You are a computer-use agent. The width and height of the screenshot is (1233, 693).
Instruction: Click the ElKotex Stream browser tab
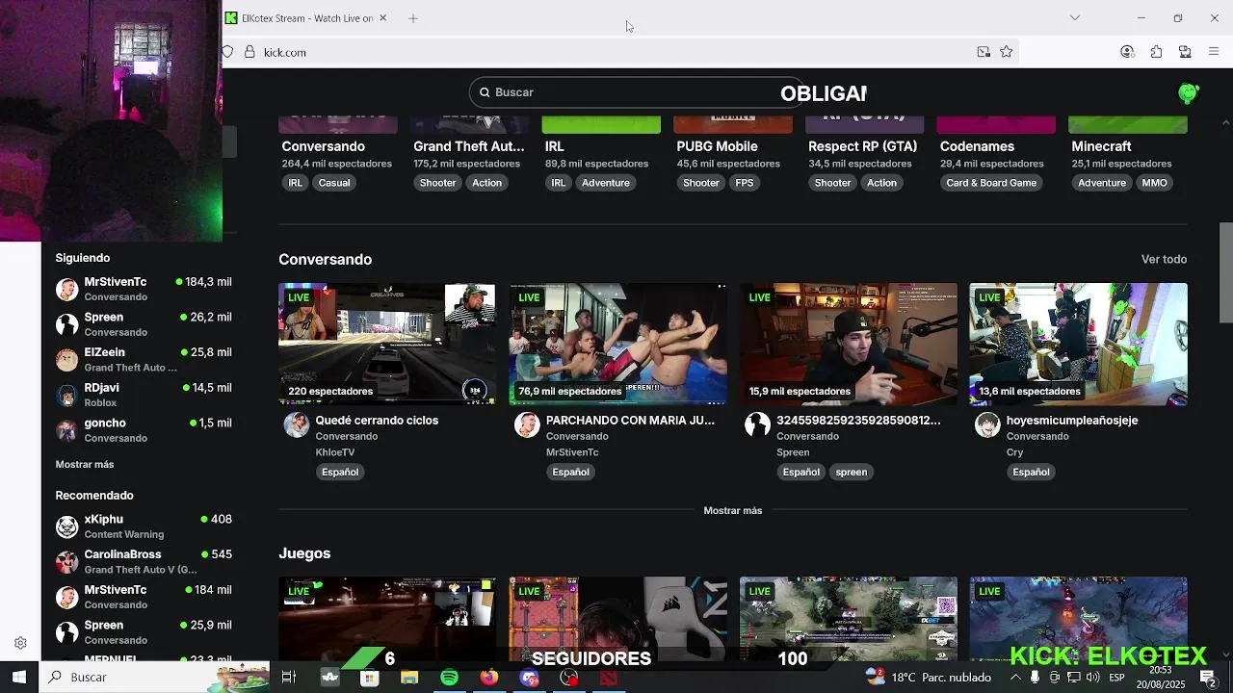click(x=304, y=18)
